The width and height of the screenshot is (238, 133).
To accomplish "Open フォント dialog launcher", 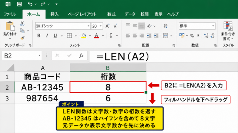I will 119,45.
